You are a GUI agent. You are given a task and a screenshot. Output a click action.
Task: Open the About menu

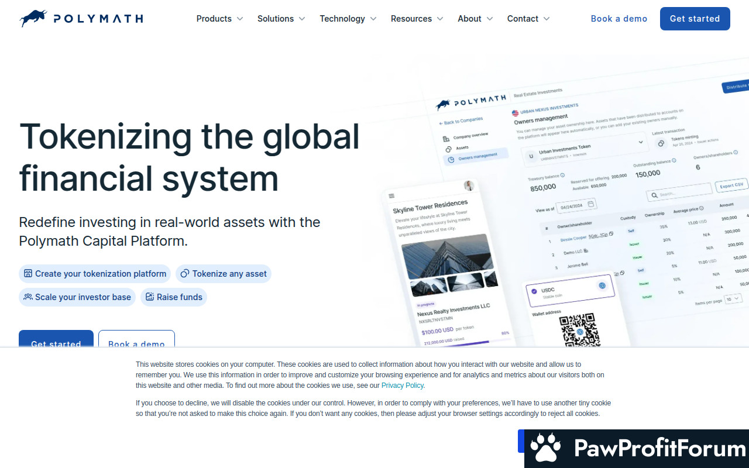click(x=475, y=19)
